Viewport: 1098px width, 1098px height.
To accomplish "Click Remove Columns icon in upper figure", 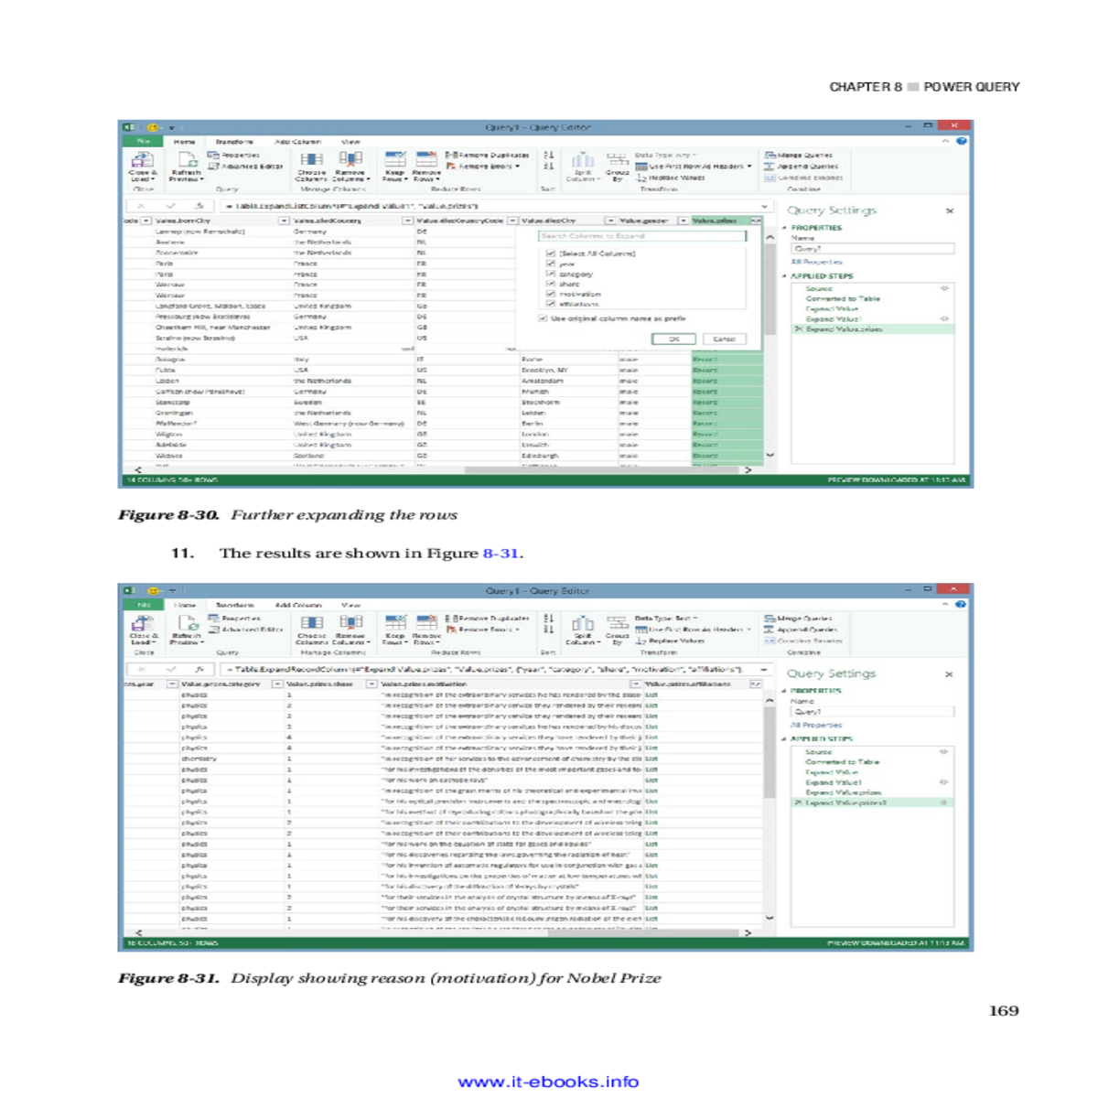I will tap(350, 160).
